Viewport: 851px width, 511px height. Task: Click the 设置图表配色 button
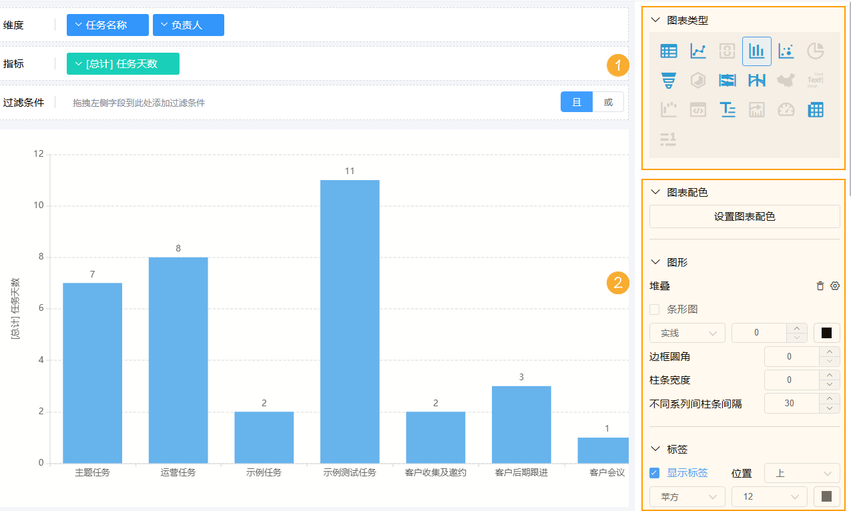click(x=744, y=217)
